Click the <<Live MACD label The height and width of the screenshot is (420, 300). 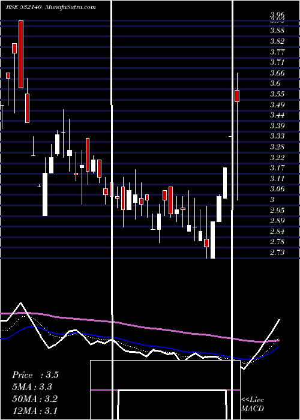coord(253,404)
